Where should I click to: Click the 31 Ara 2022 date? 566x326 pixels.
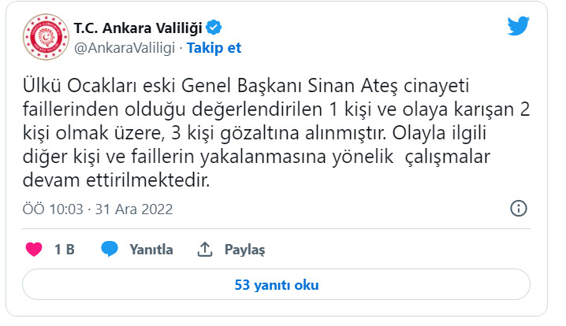136,209
